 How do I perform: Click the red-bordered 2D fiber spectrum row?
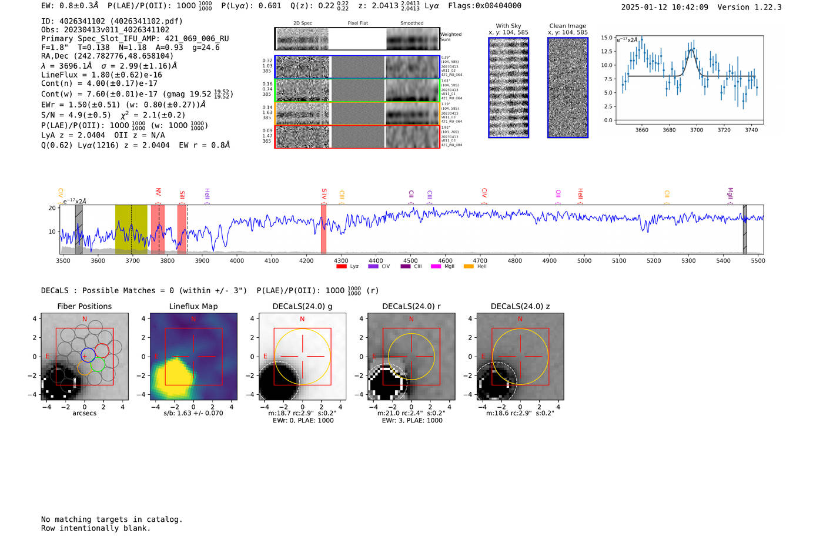357,136
